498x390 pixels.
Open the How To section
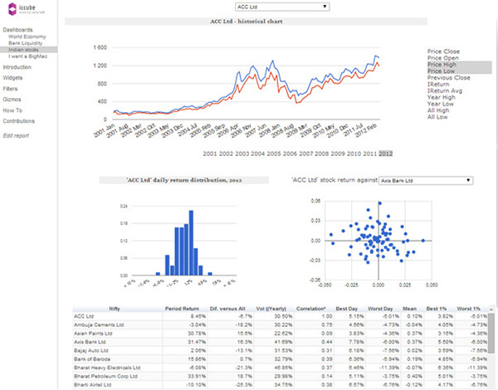pyautogui.click(x=13, y=110)
